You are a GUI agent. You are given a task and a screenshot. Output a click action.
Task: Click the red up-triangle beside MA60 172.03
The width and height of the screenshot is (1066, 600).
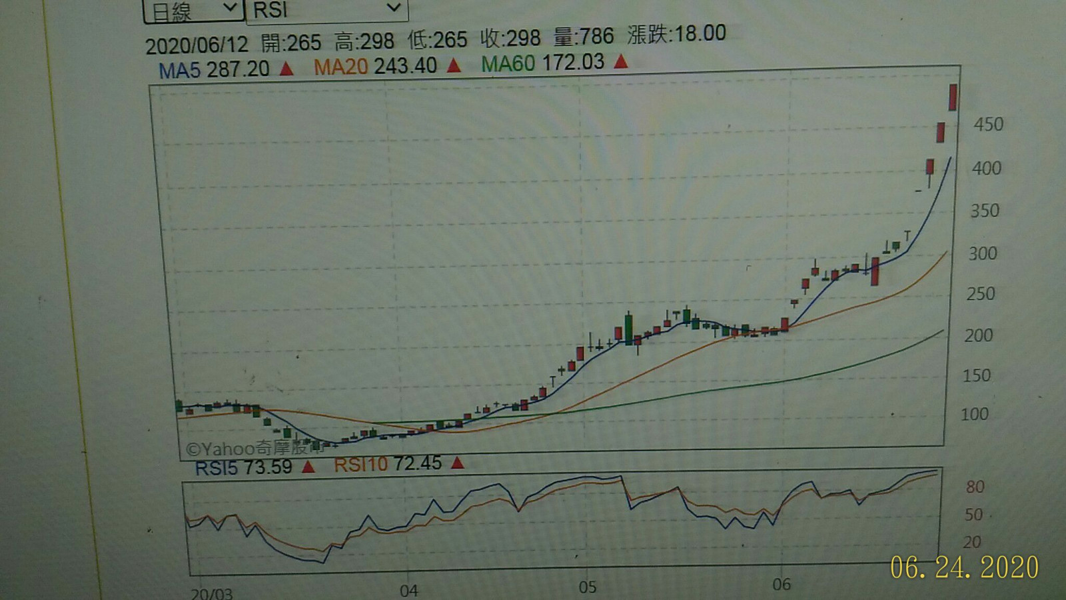pos(621,62)
